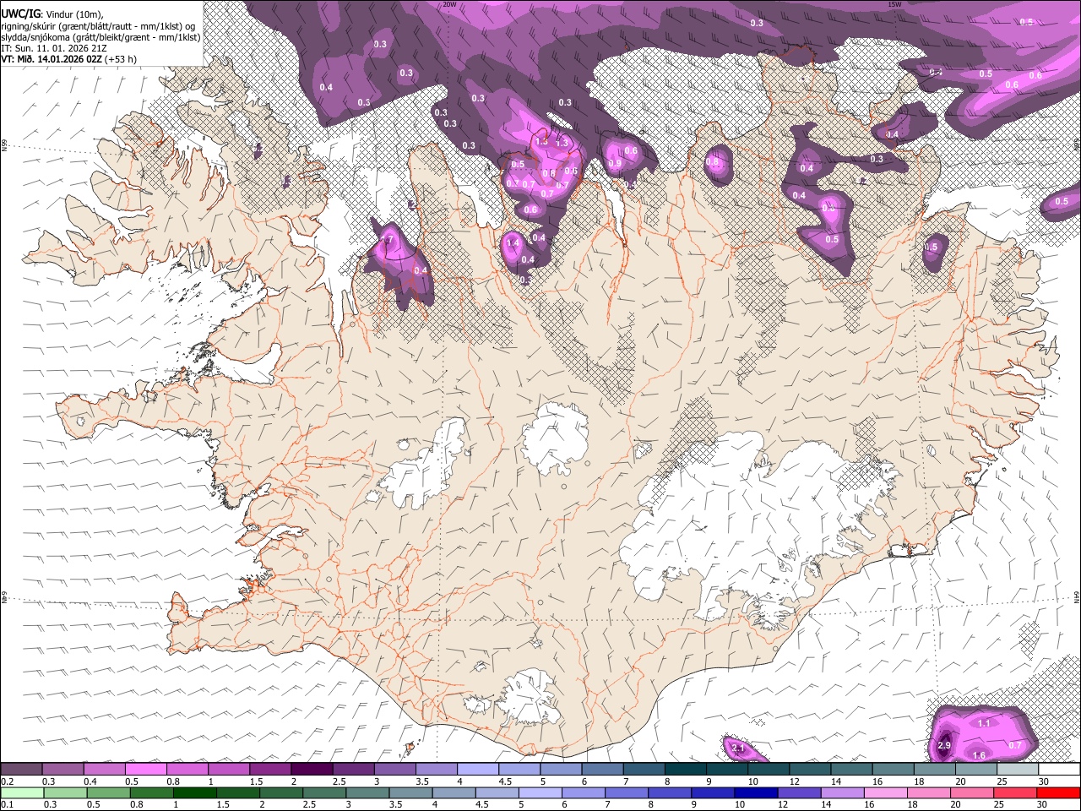Click the dark plum legend swatch starting at 0.2

click(x=22, y=769)
